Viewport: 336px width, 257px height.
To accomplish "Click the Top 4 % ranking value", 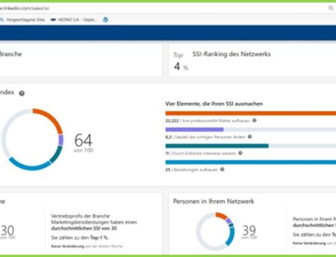I will coord(181,62).
